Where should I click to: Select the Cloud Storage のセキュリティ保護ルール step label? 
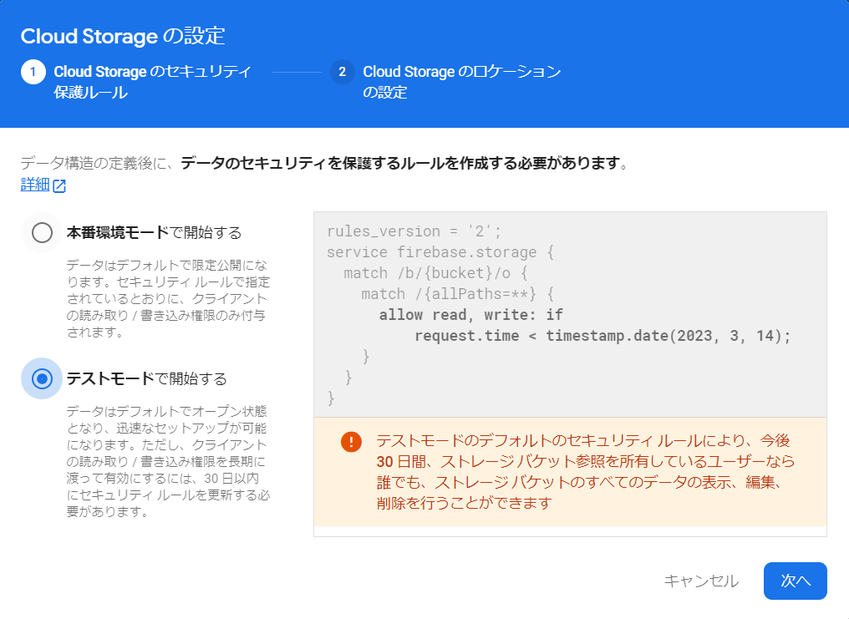pos(152,82)
